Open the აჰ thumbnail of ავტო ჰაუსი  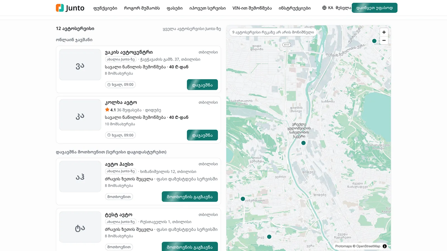click(80, 177)
